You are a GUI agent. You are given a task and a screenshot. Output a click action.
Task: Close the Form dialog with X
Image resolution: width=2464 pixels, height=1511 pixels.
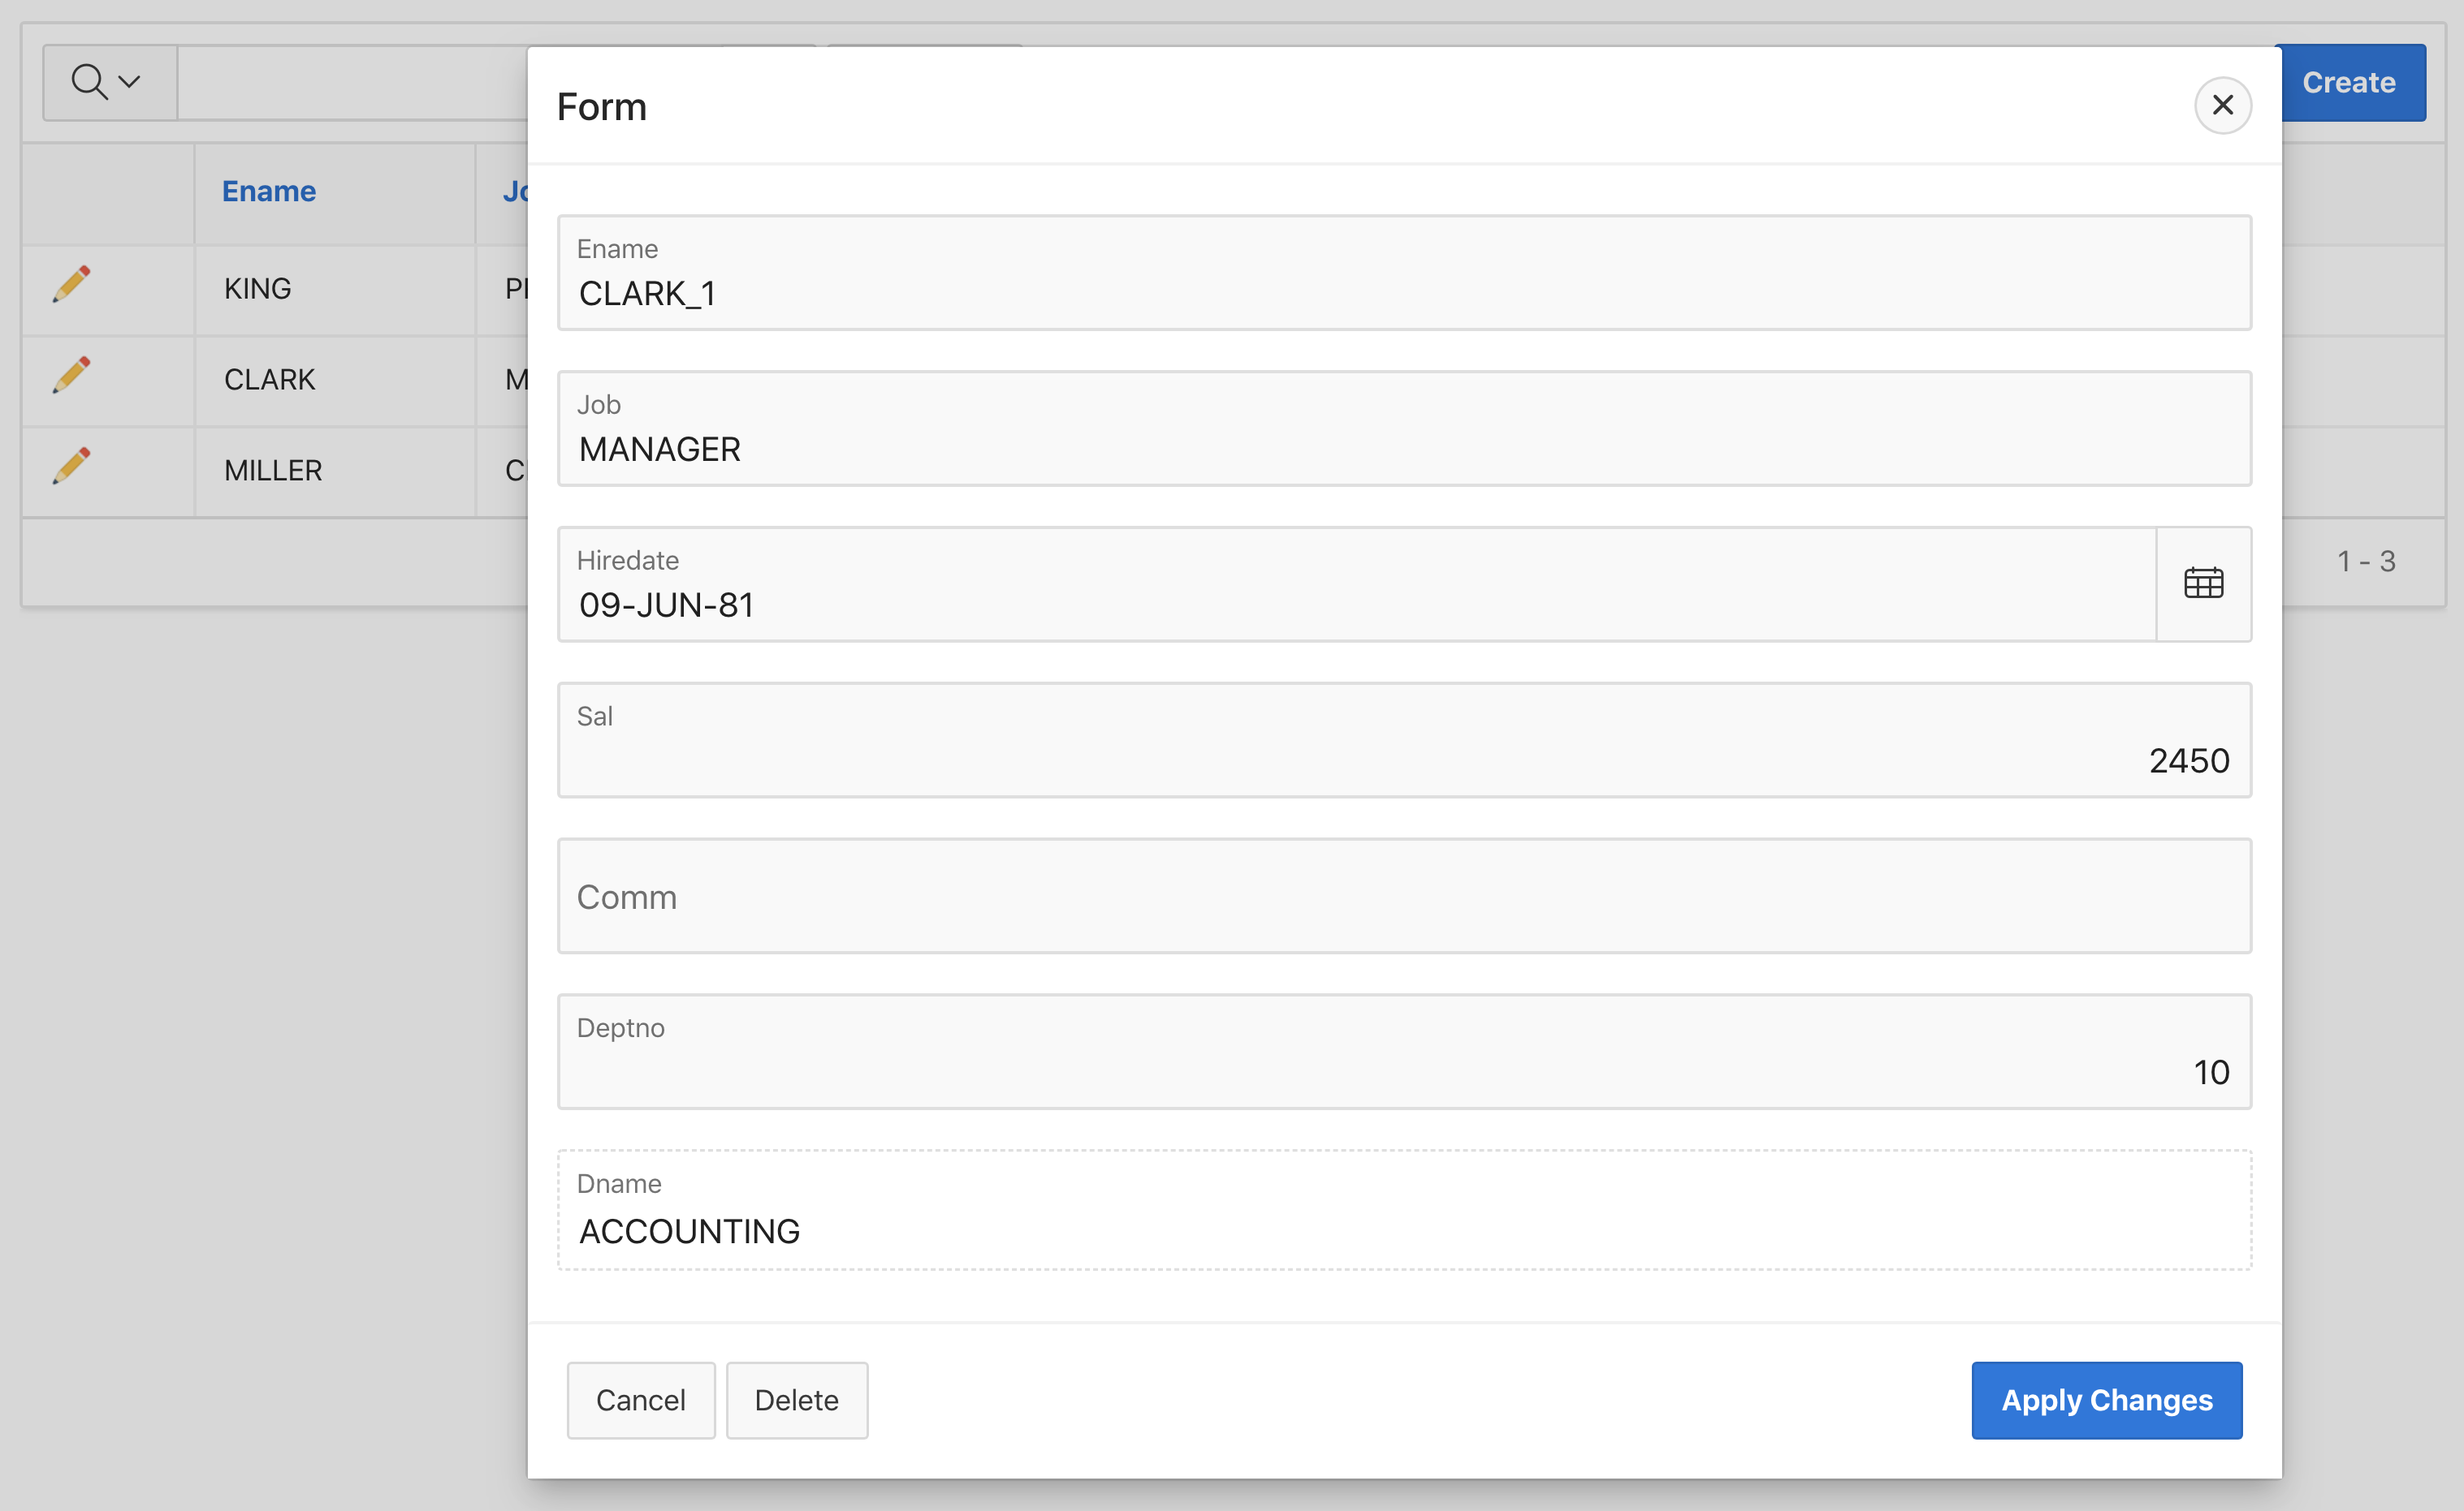point(2222,105)
